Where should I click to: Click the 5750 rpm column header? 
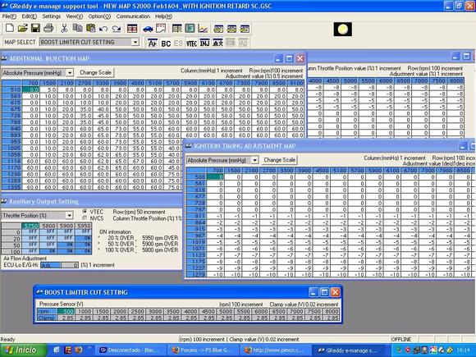point(30,226)
